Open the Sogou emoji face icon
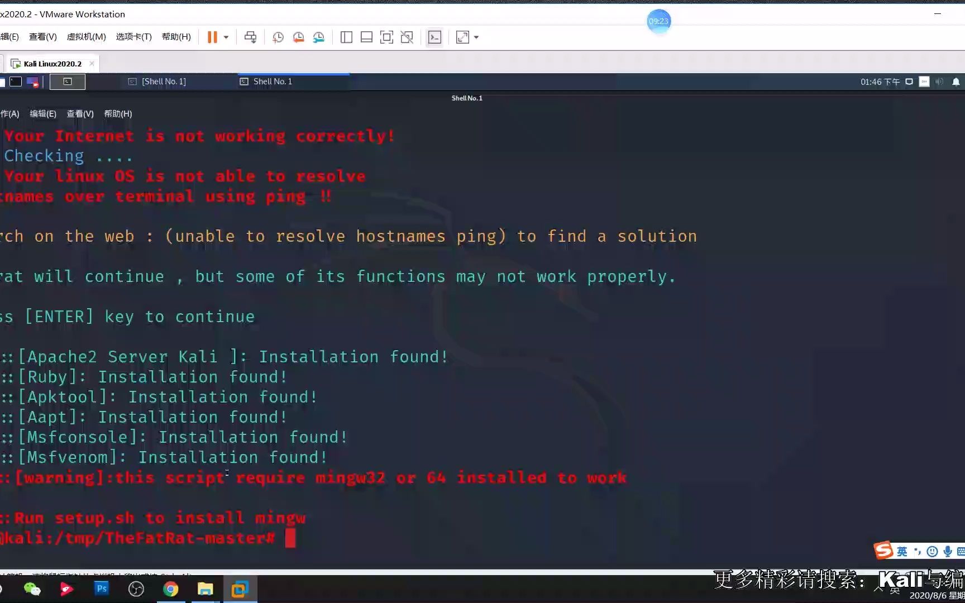 point(932,552)
